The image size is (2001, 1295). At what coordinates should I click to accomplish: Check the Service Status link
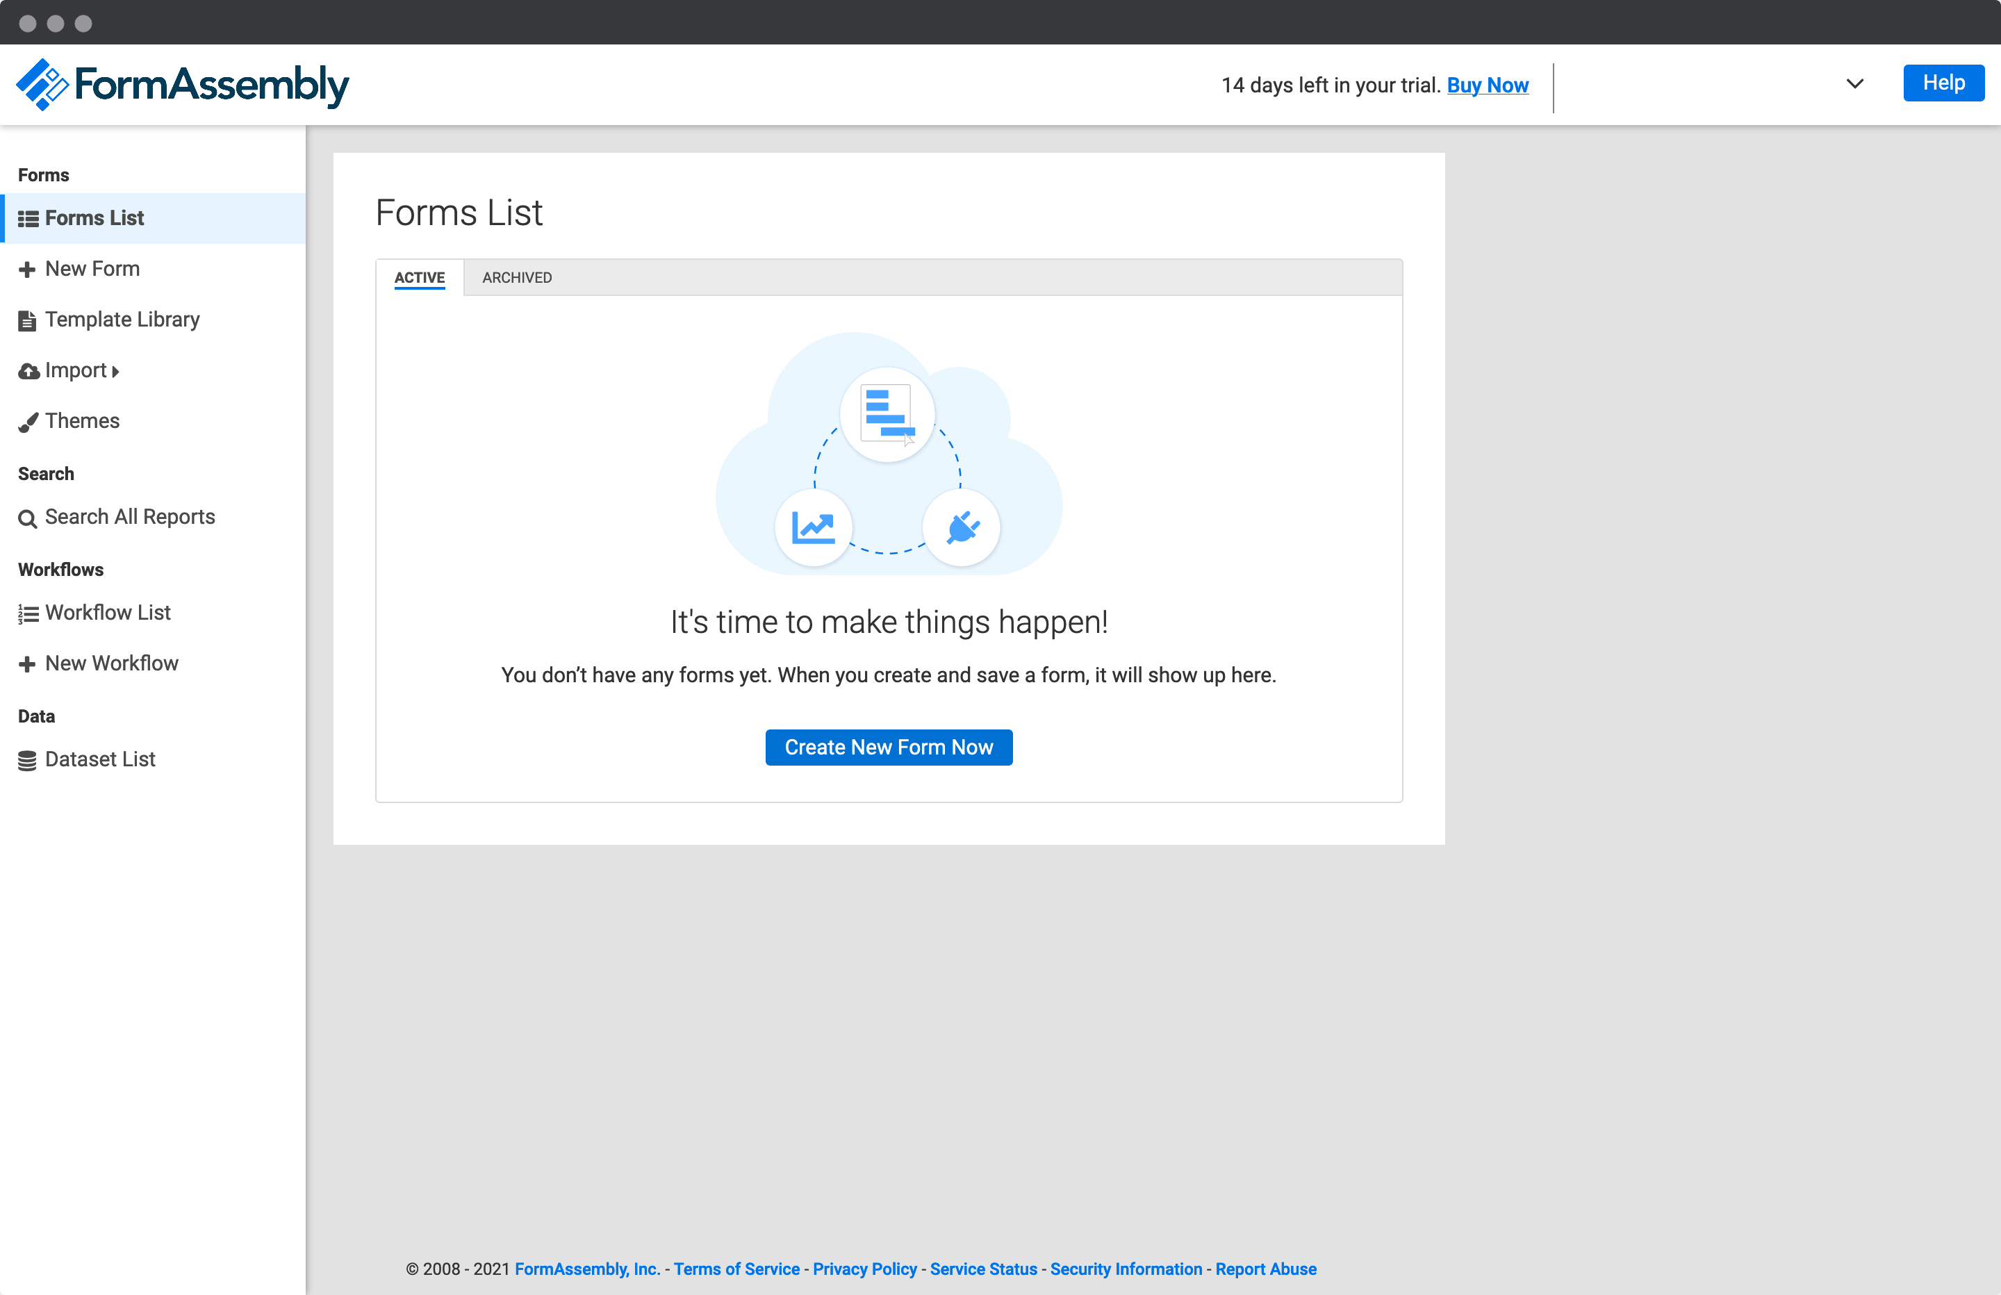click(984, 1269)
